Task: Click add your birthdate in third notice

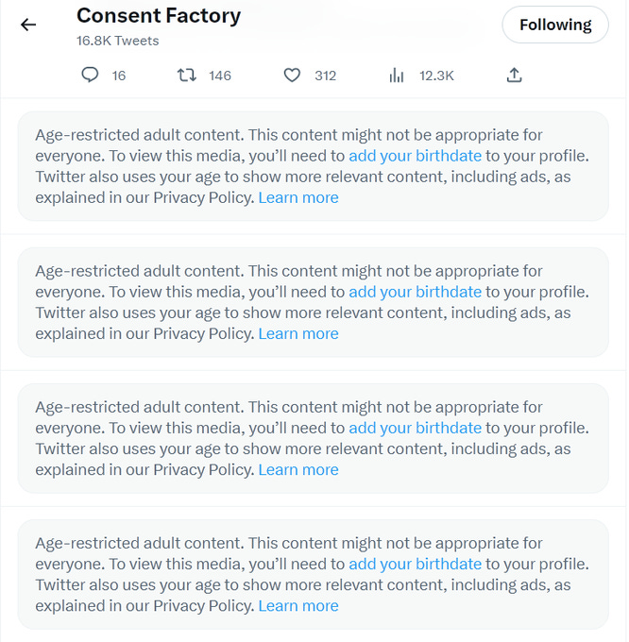Action: (x=415, y=428)
